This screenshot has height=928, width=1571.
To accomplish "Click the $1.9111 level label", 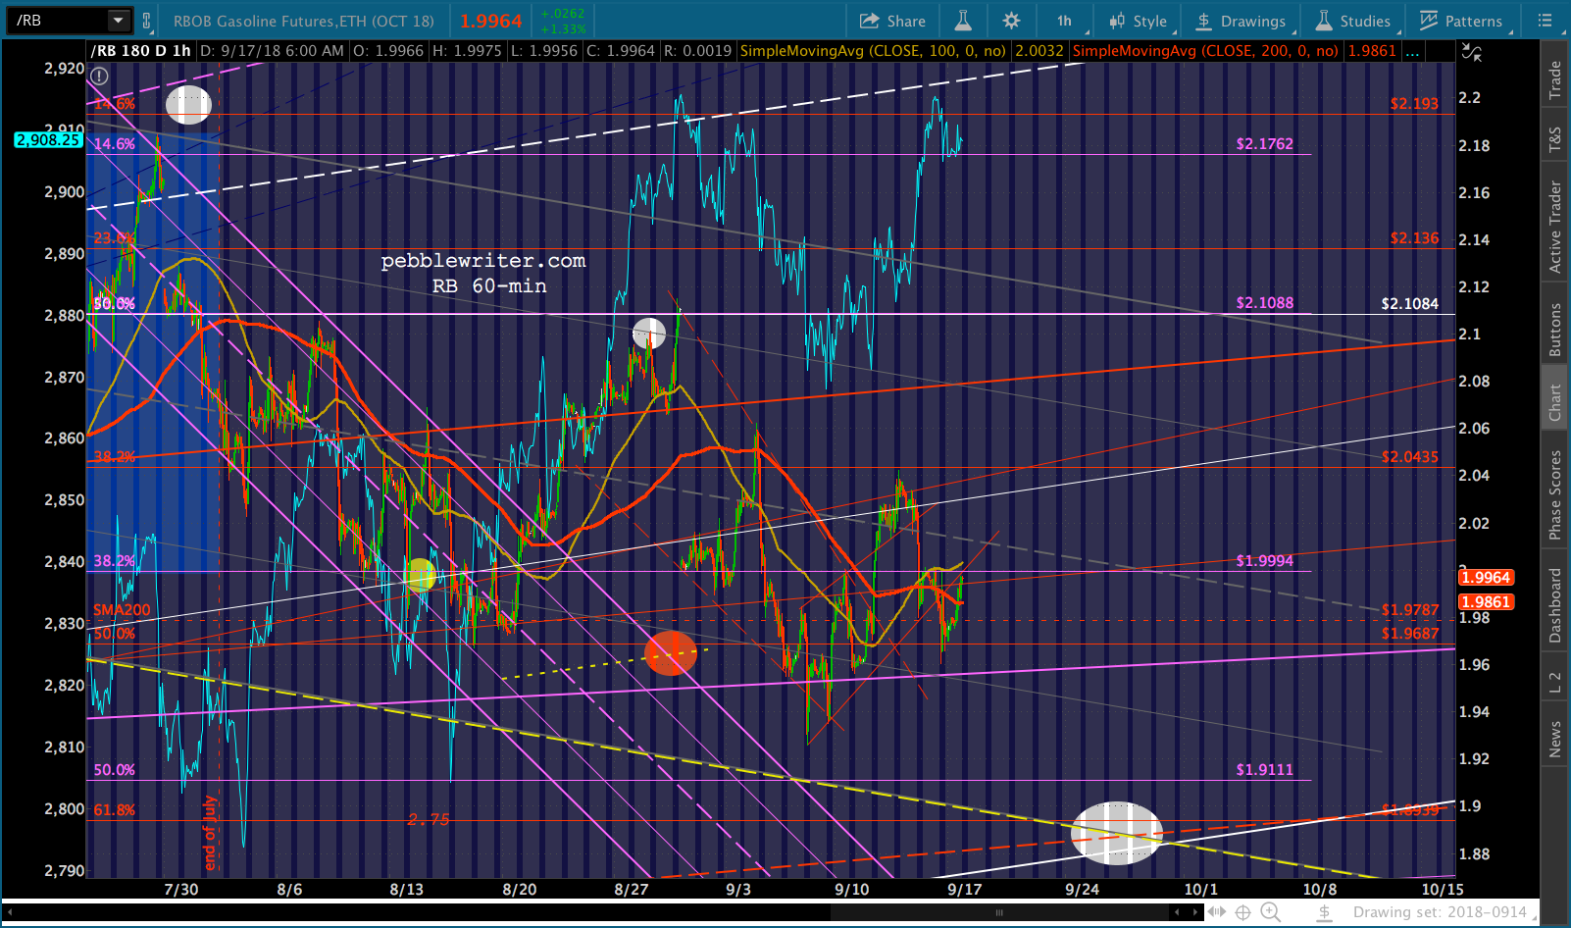I will (x=1264, y=770).
